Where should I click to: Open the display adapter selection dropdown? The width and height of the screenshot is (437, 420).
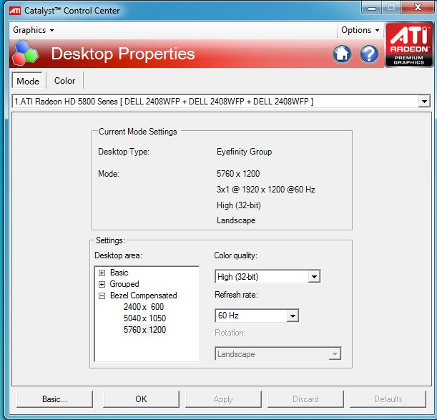(423, 102)
